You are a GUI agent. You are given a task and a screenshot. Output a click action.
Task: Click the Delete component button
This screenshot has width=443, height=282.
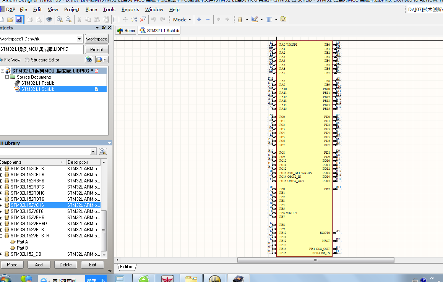65,265
